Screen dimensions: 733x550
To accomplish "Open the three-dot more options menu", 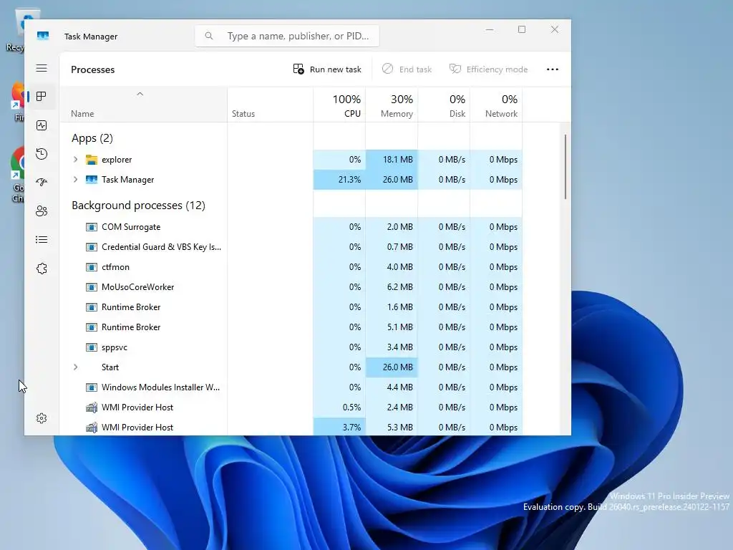I will (553, 69).
